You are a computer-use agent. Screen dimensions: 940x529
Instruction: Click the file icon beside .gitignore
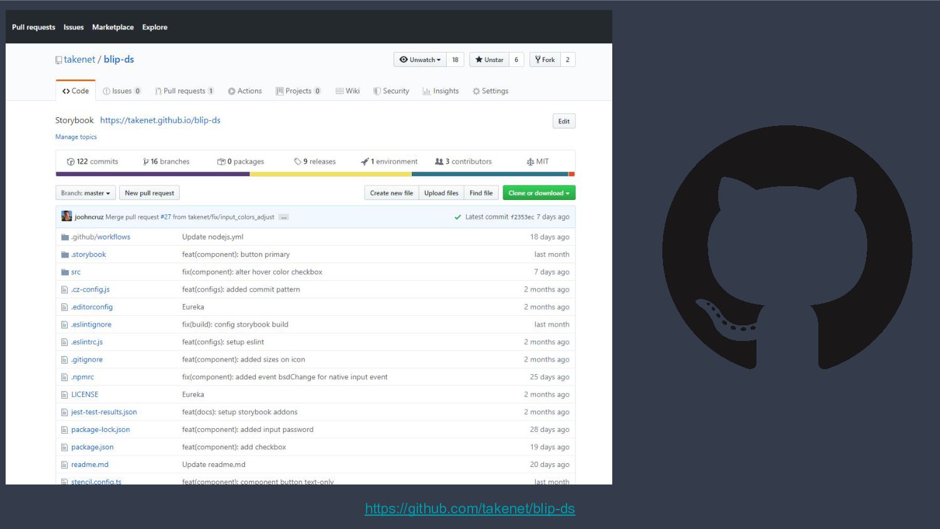coord(65,360)
